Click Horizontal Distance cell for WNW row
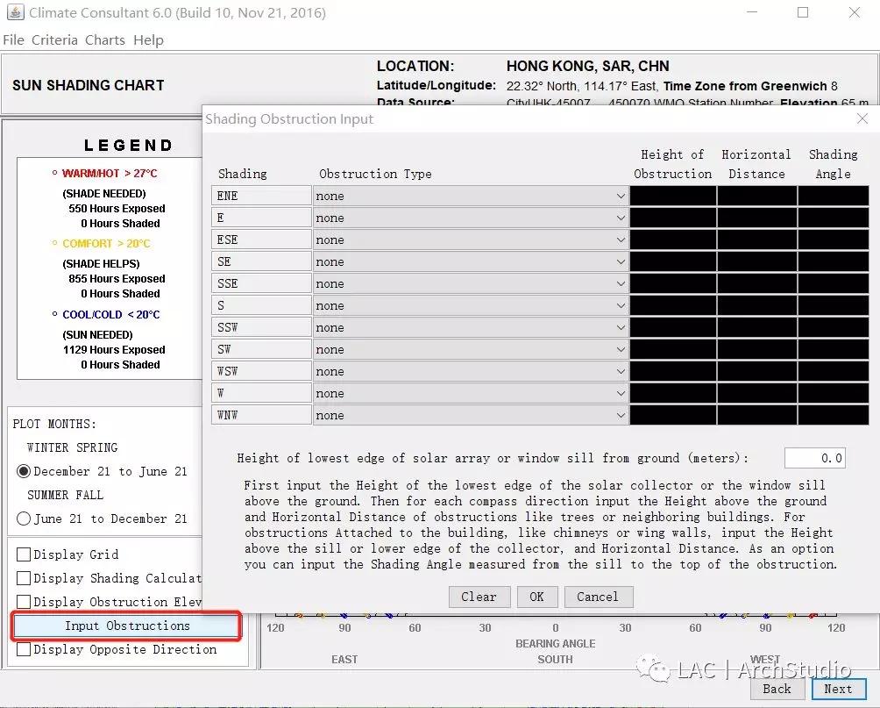The width and height of the screenshot is (880, 708). [757, 415]
